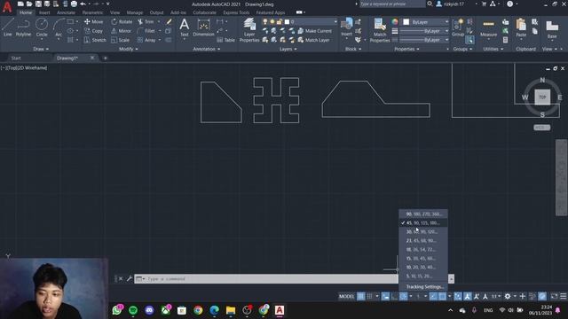
Task: Toggle polar tracking in status bar
Action: [403, 296]
